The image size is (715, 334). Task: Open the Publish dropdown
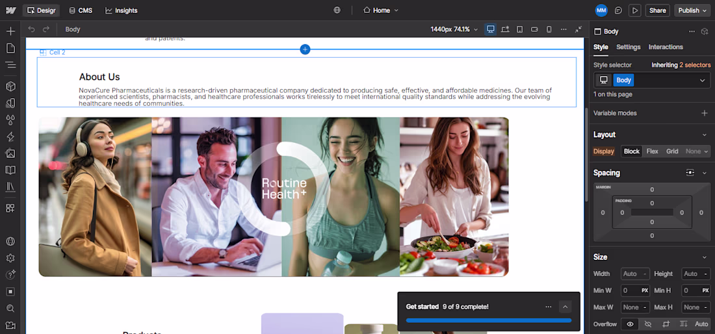[x=692, y=10]
